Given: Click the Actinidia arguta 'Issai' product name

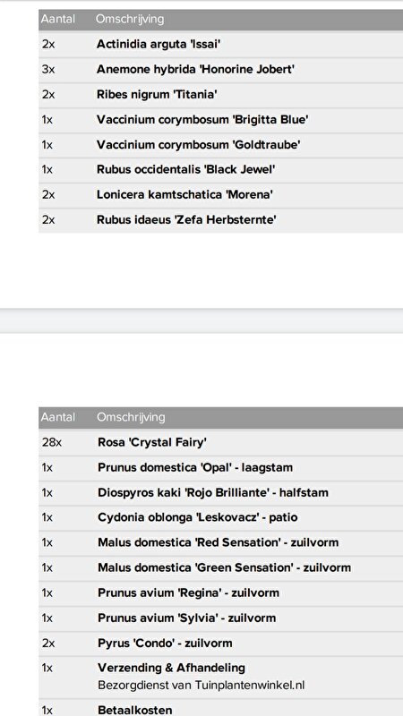Looking at the screenshot, I should tap(159, 44).
